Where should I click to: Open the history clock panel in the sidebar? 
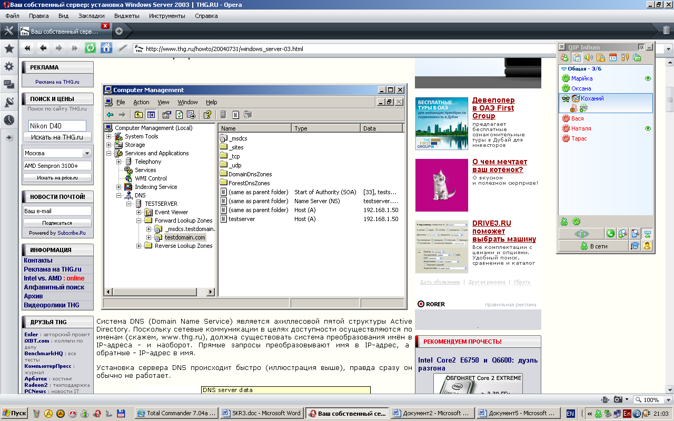coord(9,120)
